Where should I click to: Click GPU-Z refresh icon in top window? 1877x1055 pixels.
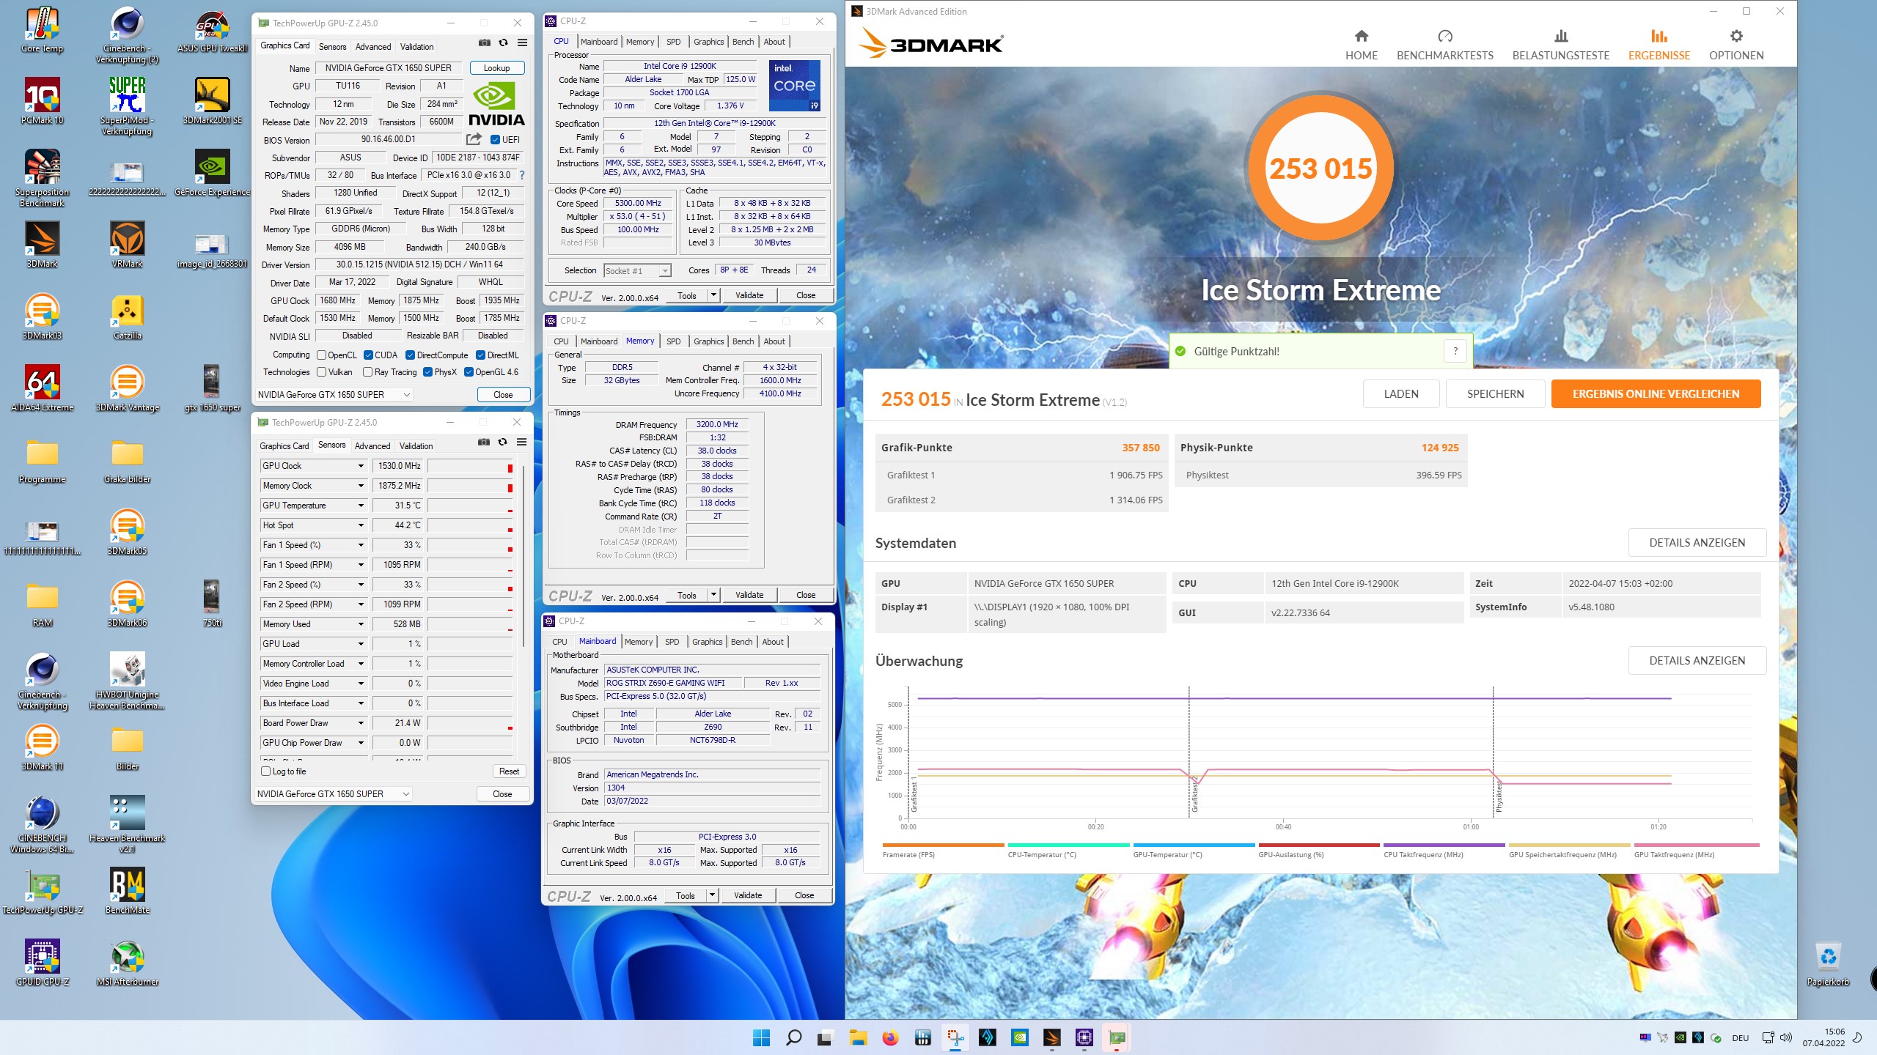[x=503, y=43]
